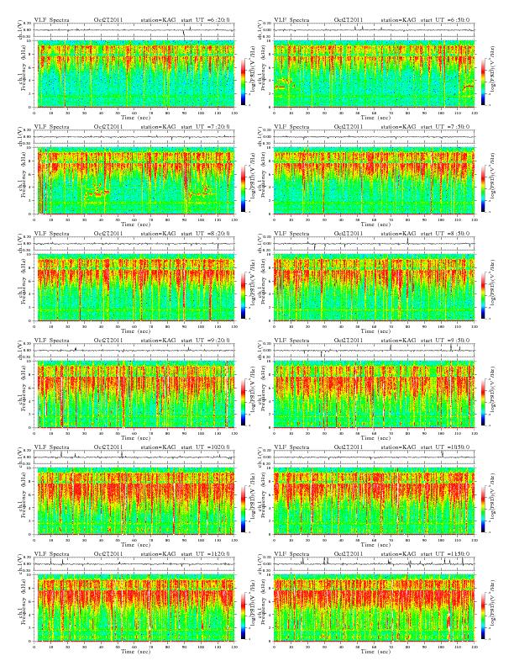Select the spectrogram starting UT 6:50:0

(x=374, y=73)
